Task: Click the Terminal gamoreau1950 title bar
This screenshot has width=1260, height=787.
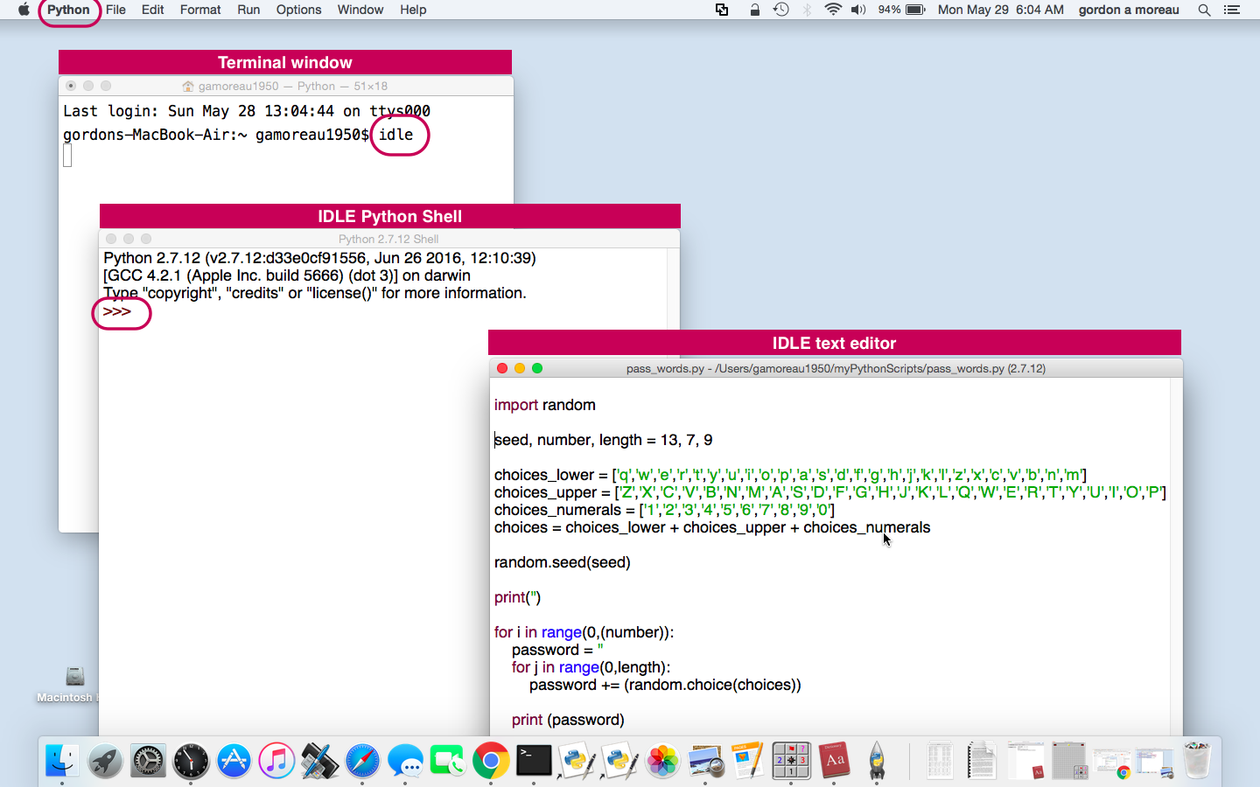Action: (x=286, y=86)
